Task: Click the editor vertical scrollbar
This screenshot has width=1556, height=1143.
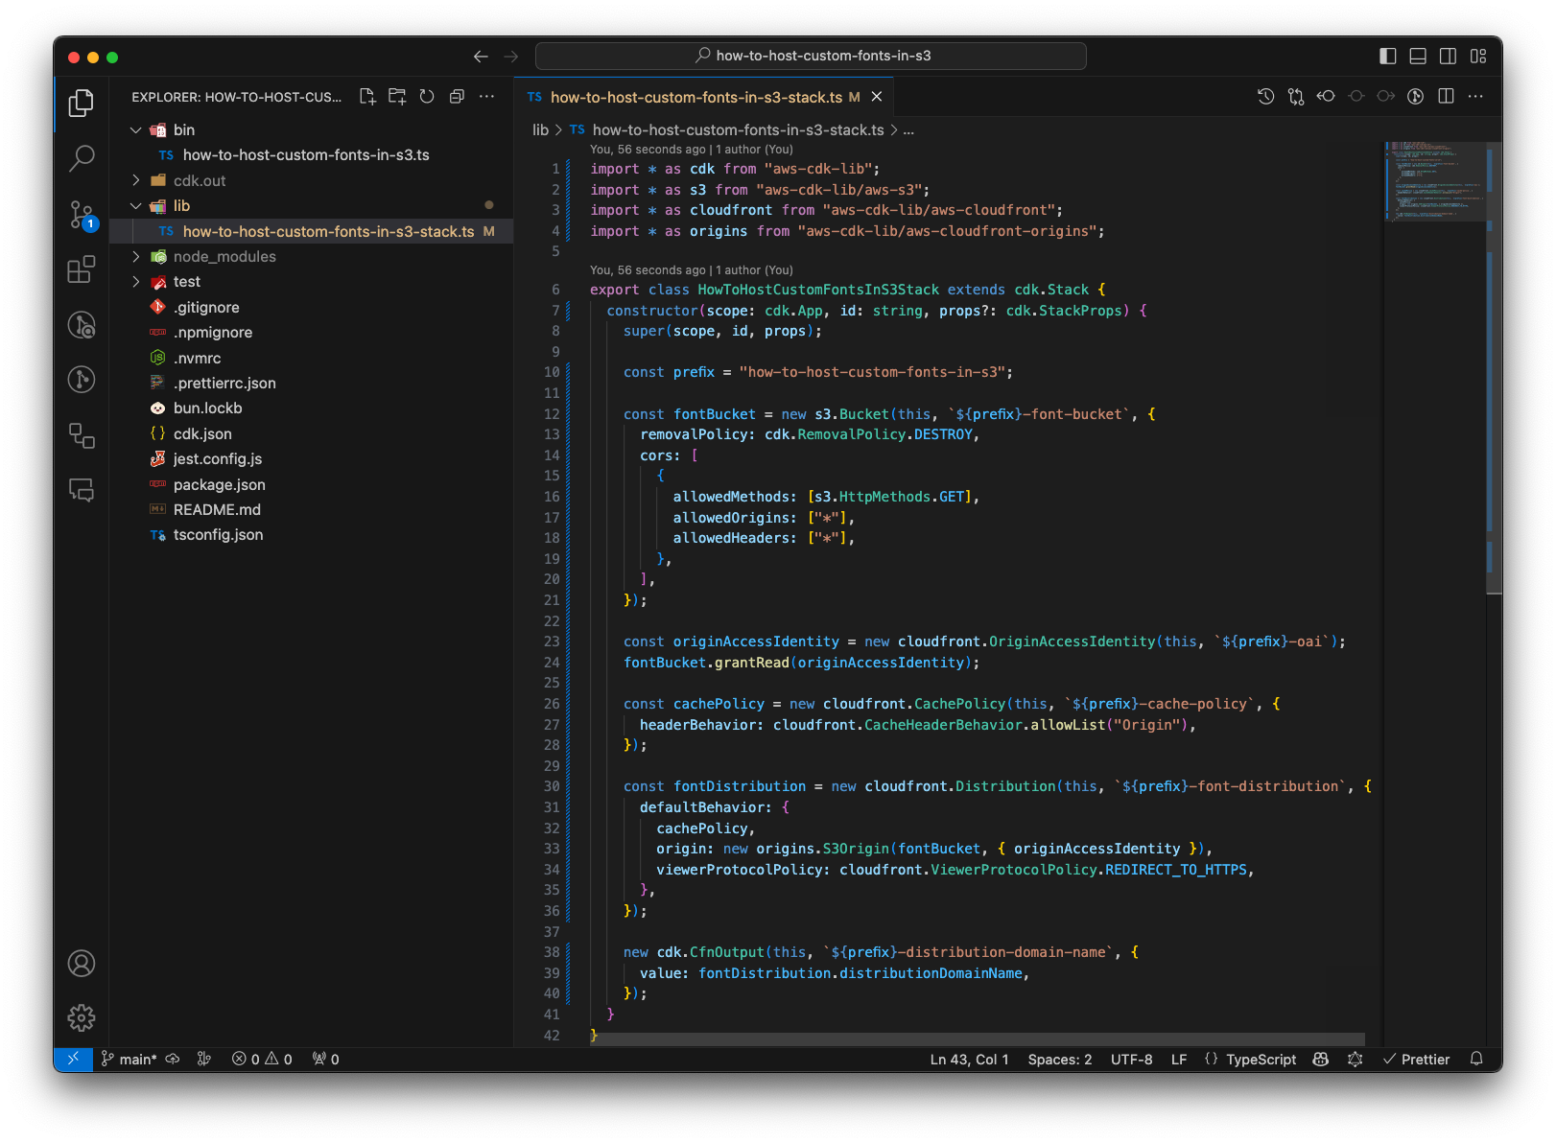Action: (x=1495, y=369)
